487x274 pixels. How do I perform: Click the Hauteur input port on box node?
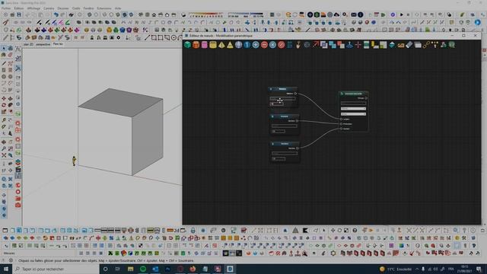click(x=341, y=129)
